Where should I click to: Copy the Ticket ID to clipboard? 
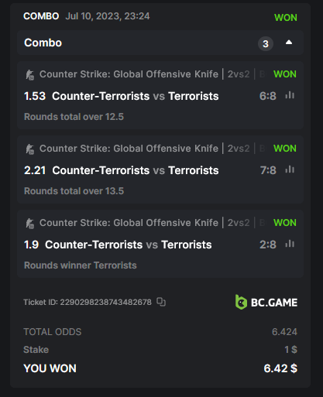click(161, 302)
